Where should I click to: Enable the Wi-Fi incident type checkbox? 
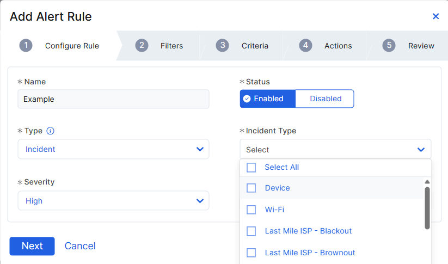pos(251,210)
